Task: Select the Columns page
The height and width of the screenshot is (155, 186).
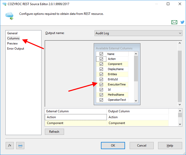Action: pos(13,38)
